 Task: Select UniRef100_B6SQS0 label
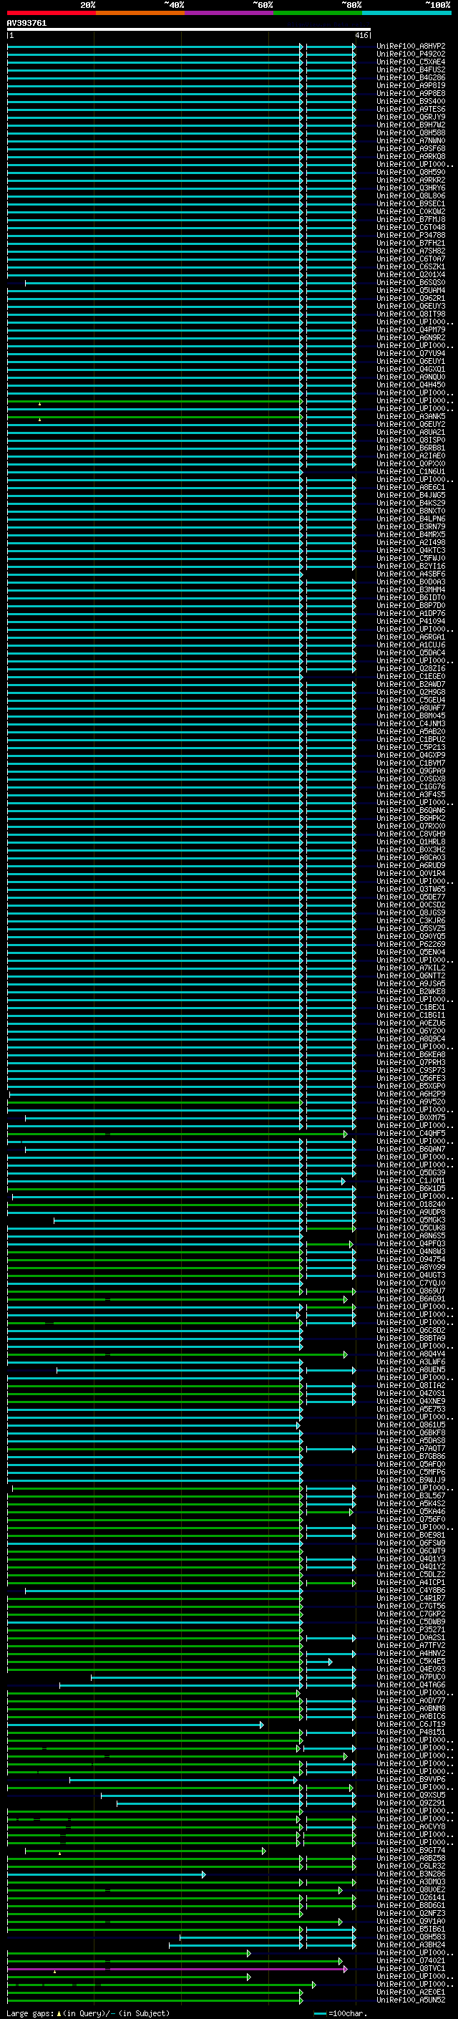tap(410, 282)
